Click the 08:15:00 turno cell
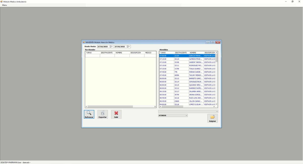The image size is (303, 164). pos(167,92)
